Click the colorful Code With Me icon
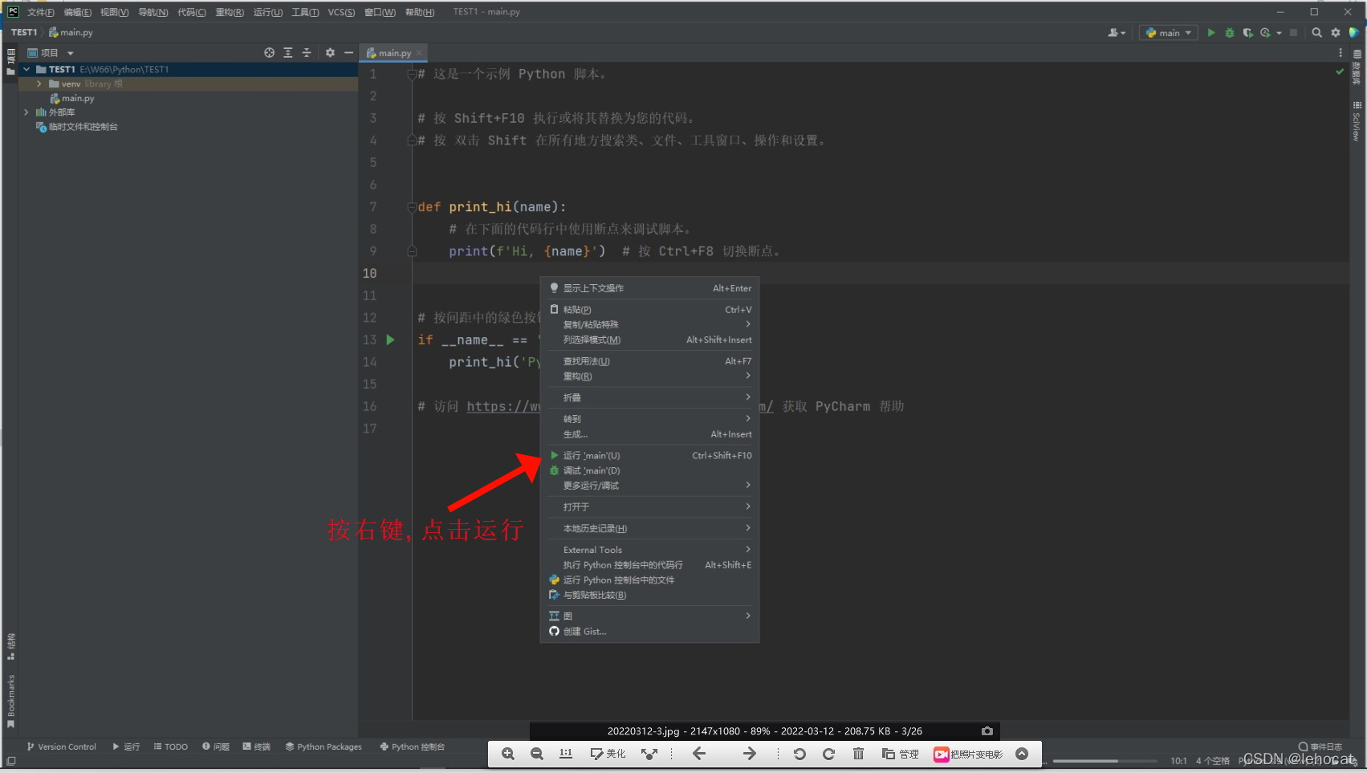 [x=1354, y=33]
